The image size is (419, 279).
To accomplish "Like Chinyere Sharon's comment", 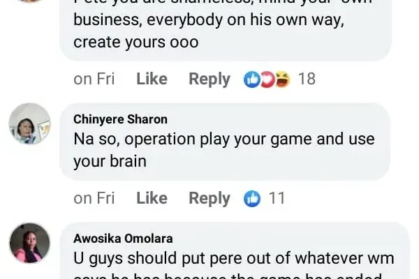I will click(152, 198).
